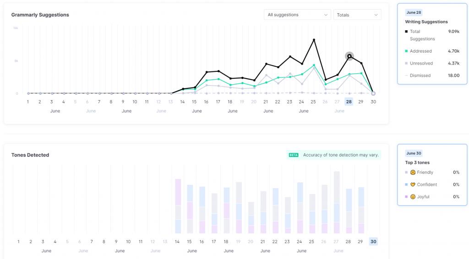Click the June 27 tallest tone bar
469x259 pixels.
point(337,202)
